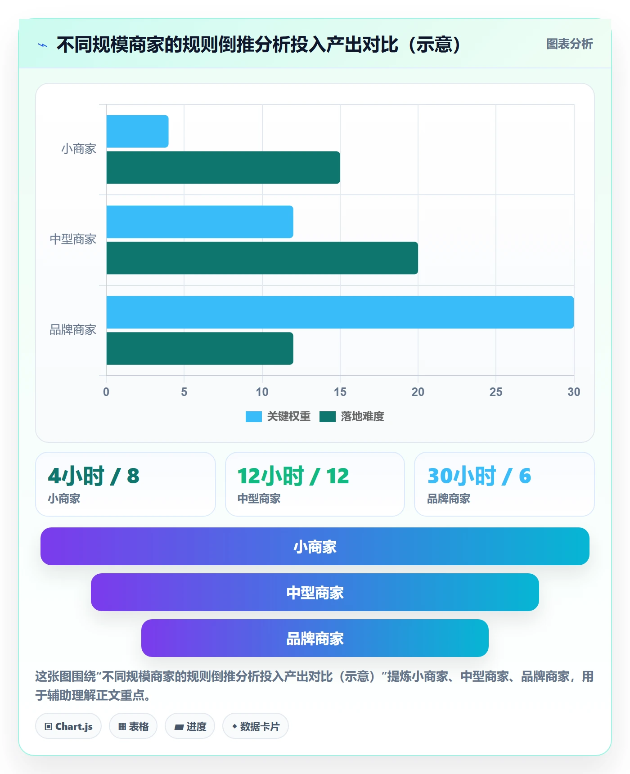Select the 中型商家 dark green 落地难度 bar
The image size is (630, 774).
click(x=262, y=258)
